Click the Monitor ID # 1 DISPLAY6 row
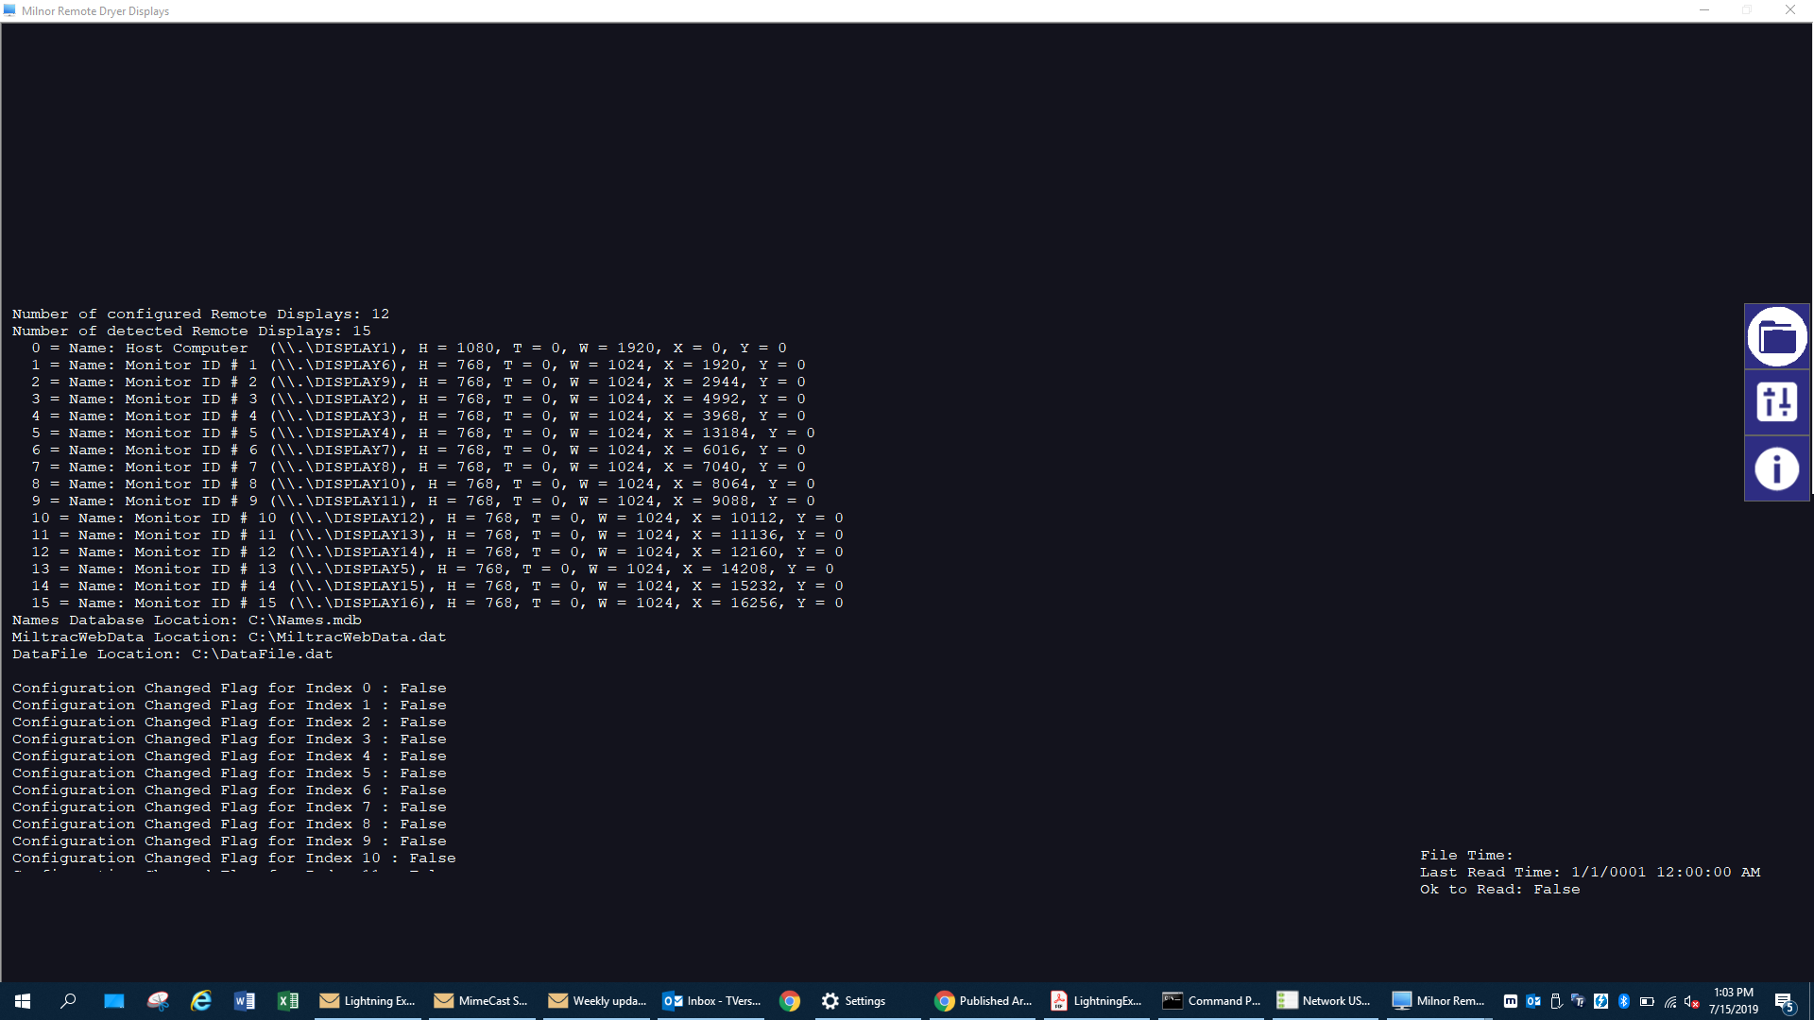The image size is (1814, 1020). 418,365
